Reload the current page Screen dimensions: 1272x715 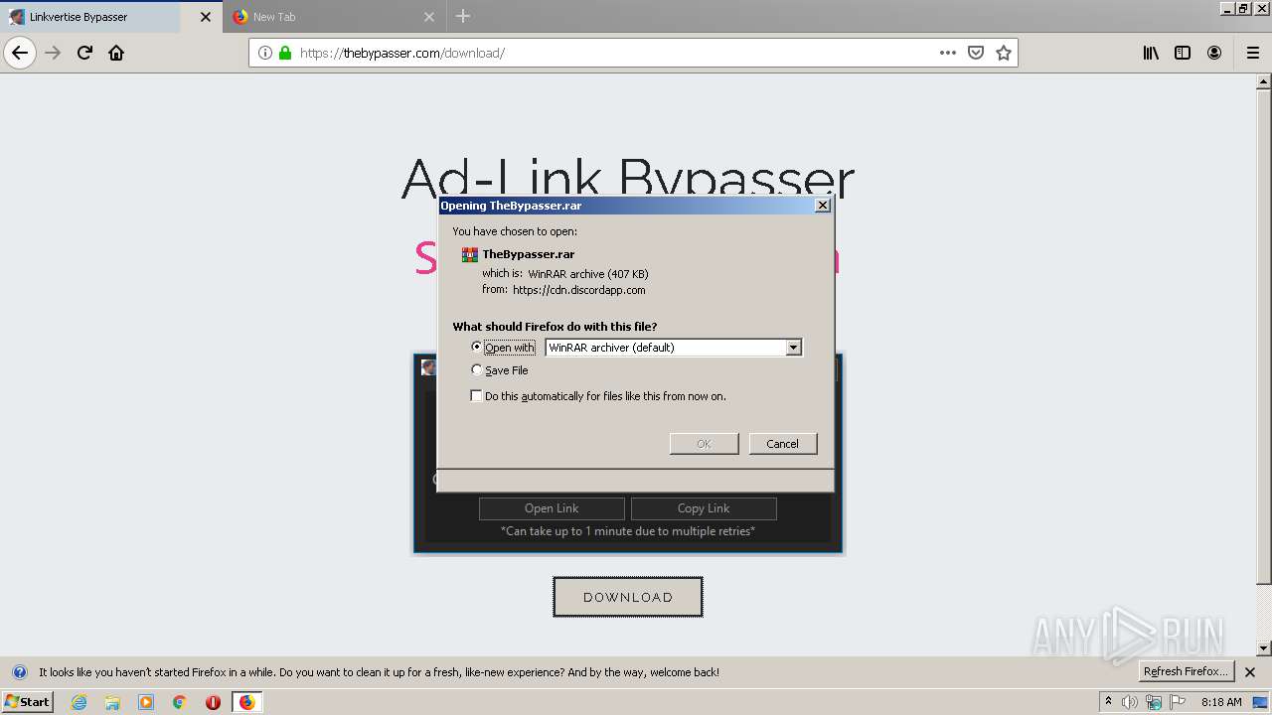click(x=84, y=53)
